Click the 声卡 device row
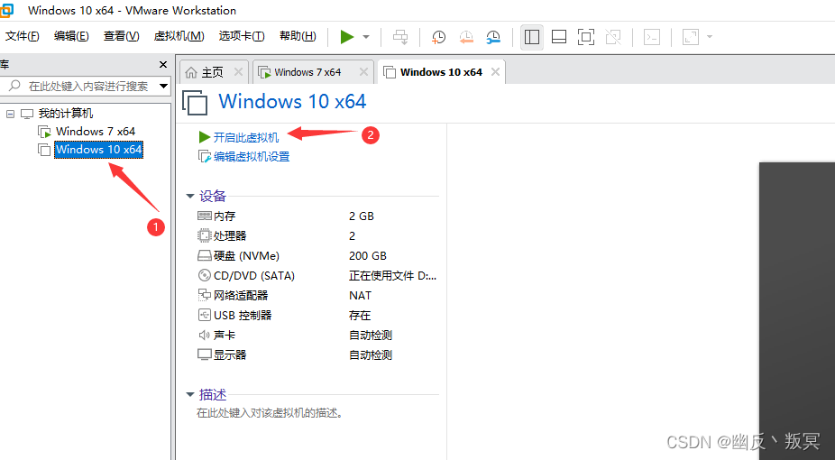This screenshot has width=835, height=460. point(317,336)
